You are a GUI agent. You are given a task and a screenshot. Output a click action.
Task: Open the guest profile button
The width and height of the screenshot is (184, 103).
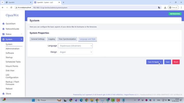(x=173, y=7)
